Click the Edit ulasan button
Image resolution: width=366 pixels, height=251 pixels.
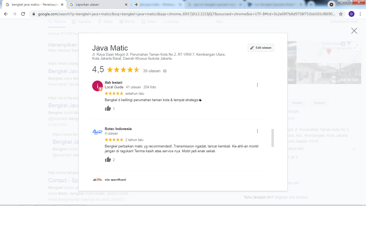click(x=260, y=48)
